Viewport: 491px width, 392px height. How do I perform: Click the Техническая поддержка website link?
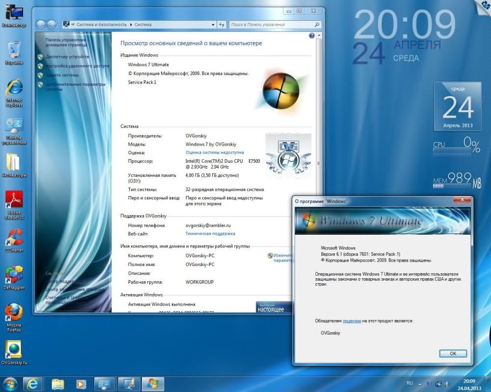(x=210, y=234)
